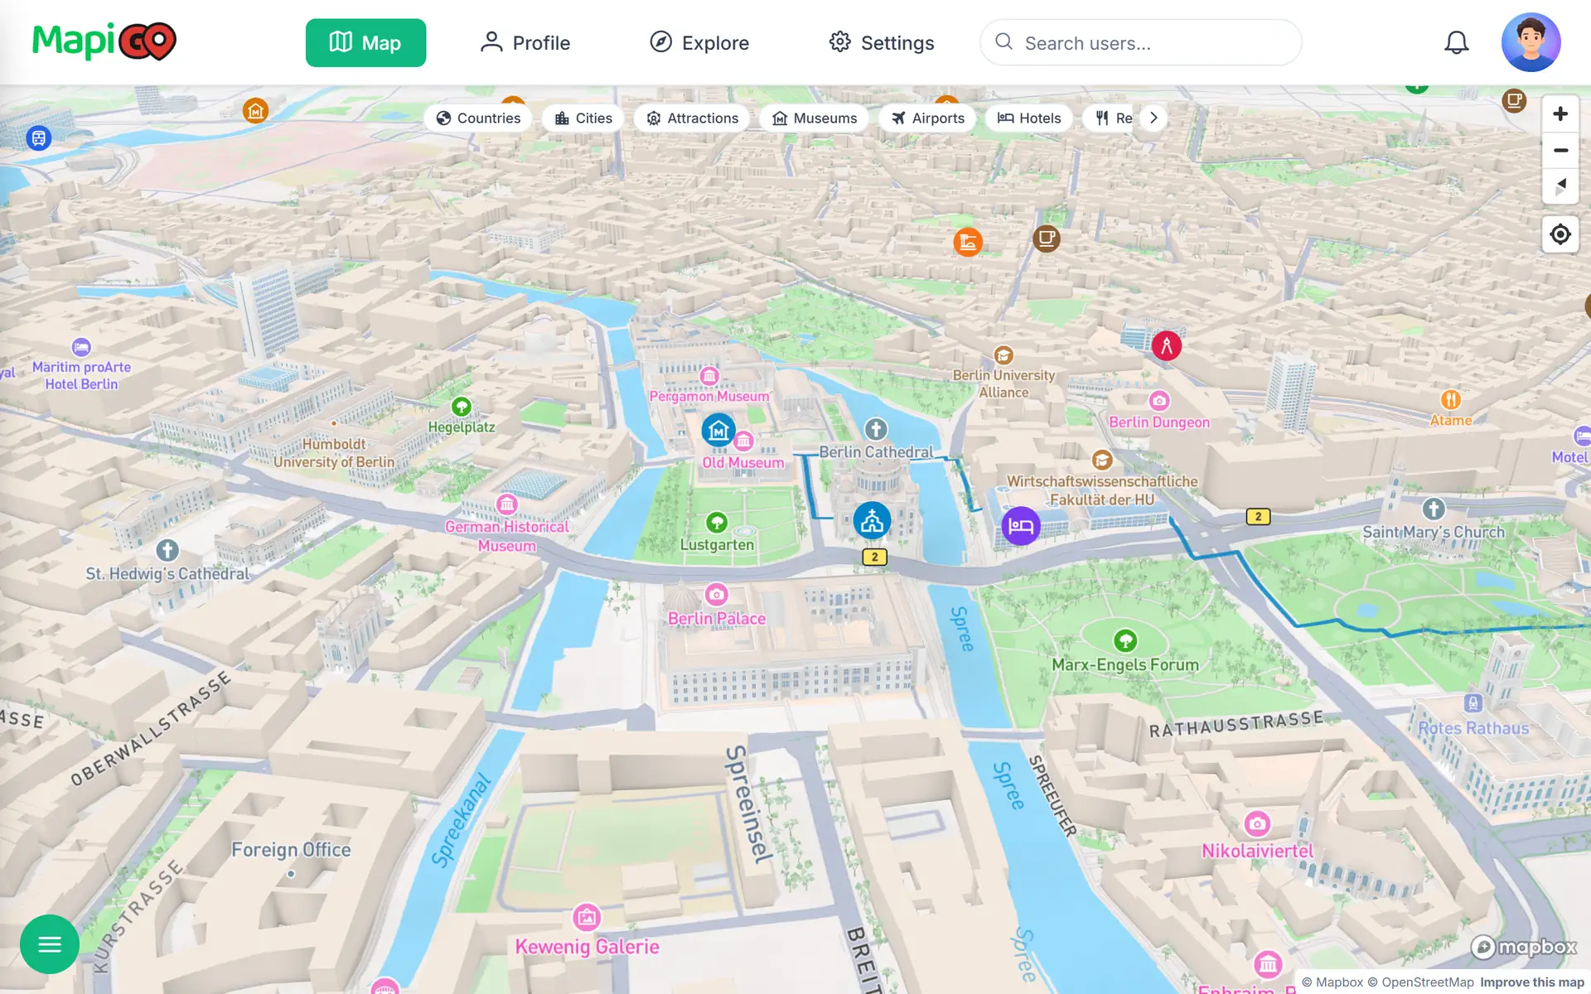Zoom in using the plus button
The image size is (1591, 994).
pyautogui.click(x=1560, y=113)
